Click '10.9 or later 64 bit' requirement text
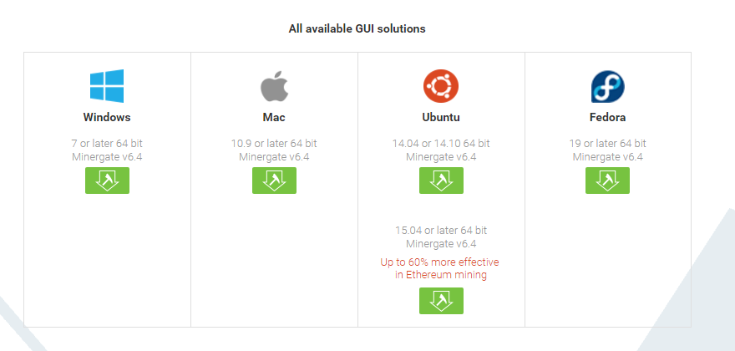This screenshot has width=735, height=351. pos(274,144)
